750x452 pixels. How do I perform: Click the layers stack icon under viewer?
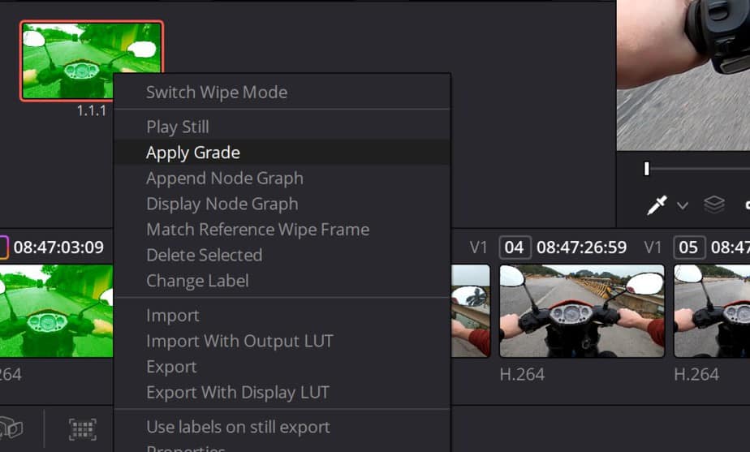pyautogui.click(x=714, y=204)
